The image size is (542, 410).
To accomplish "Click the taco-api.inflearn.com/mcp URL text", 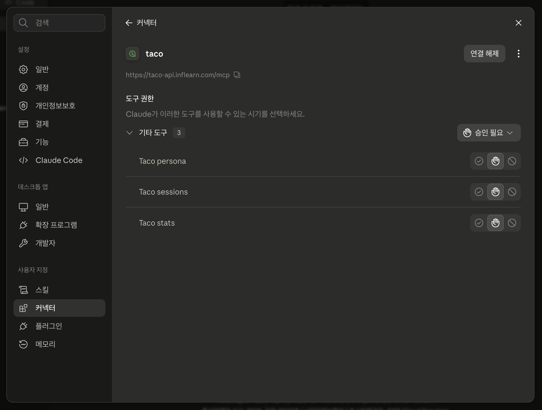I will (x=178, y=75).
